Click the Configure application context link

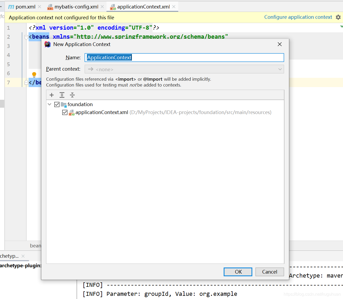[298, 17]
